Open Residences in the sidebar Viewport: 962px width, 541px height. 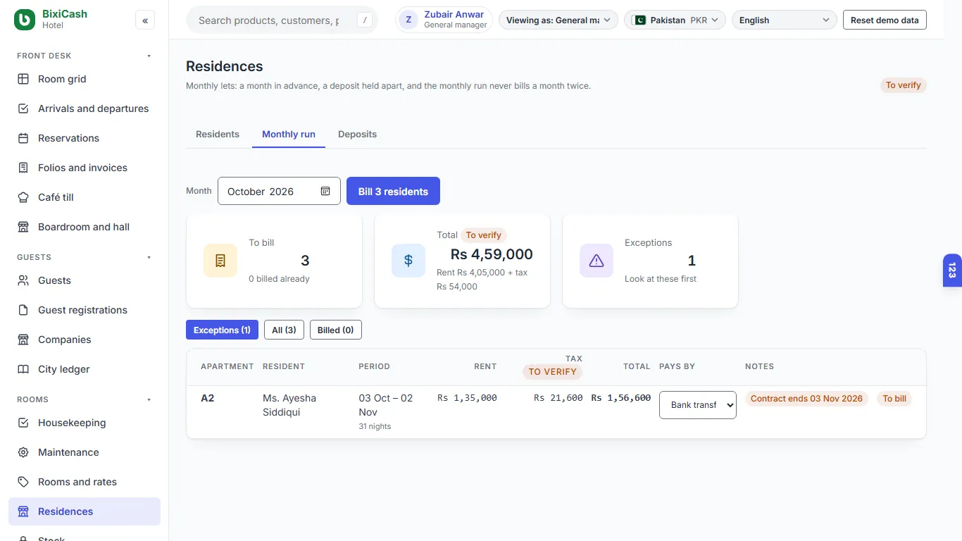(x=85, y=511)
